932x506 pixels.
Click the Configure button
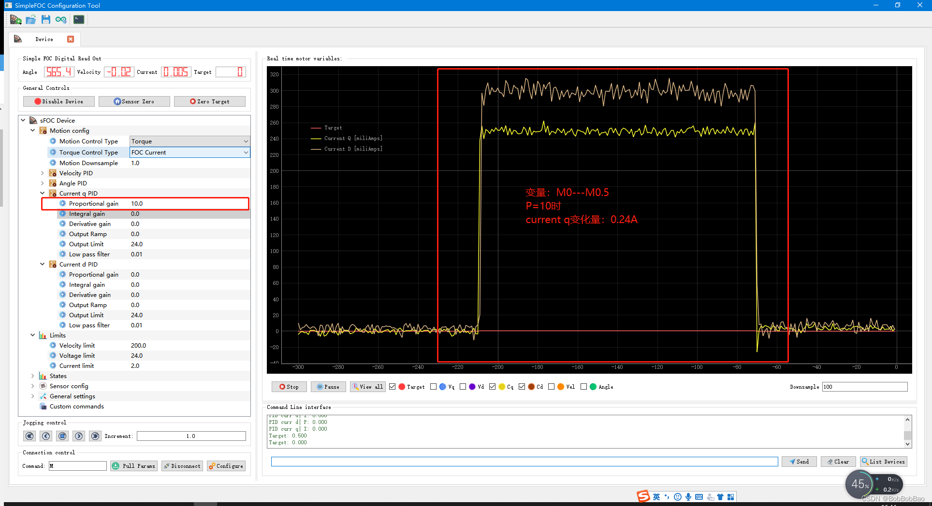226,466
